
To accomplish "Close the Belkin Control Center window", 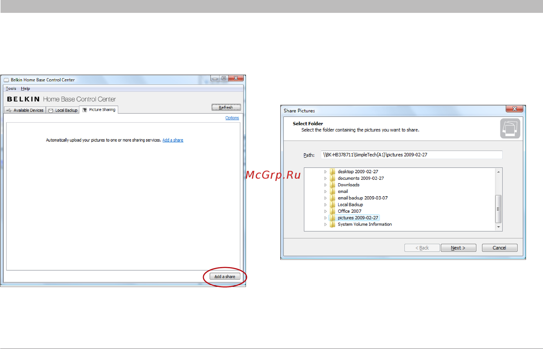I will click(x=236, y=78).
